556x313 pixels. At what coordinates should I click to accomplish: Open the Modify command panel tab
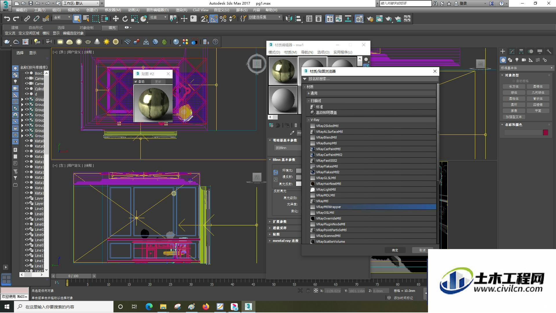pyautogui.click(x=512, y=51)
